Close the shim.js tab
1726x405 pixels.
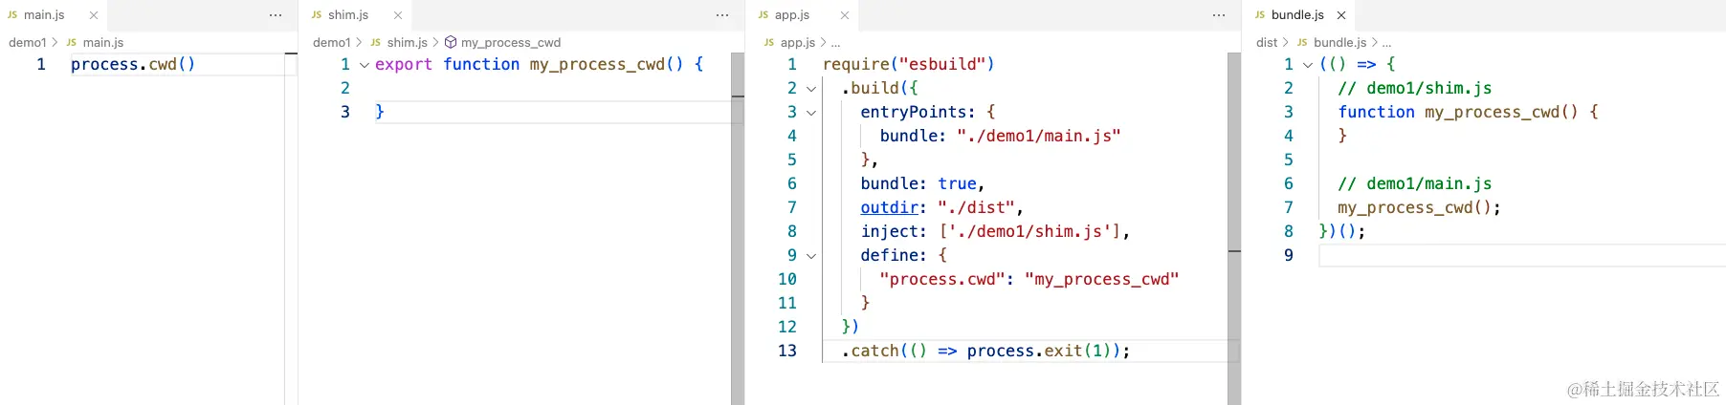click(398, 15)
